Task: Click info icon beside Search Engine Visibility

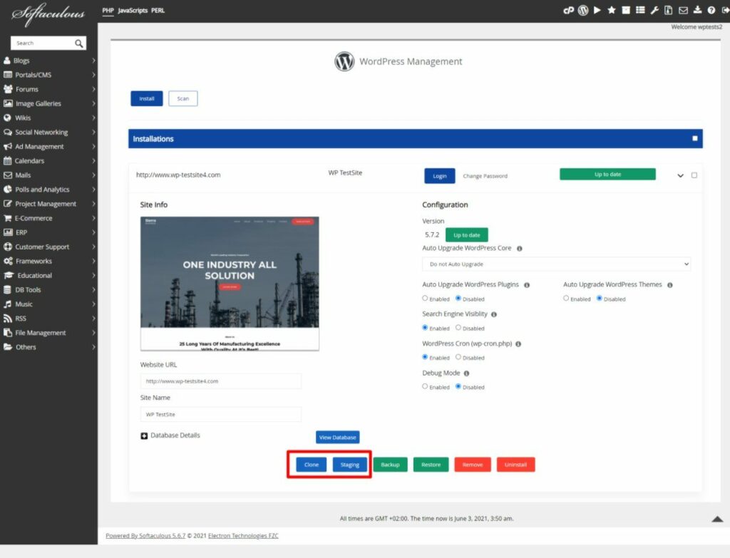Action: [494, 314]
